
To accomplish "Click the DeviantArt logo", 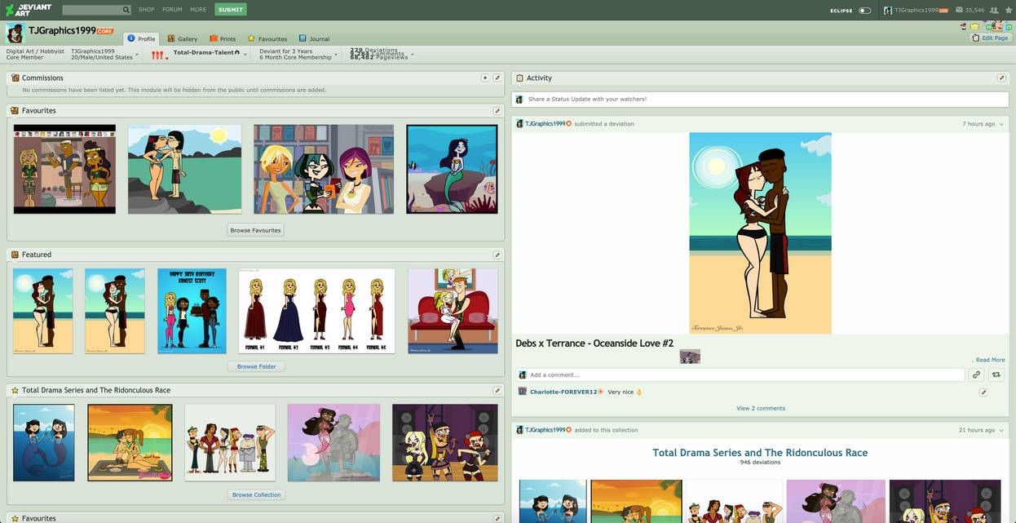I will click(x=29, y=10).
